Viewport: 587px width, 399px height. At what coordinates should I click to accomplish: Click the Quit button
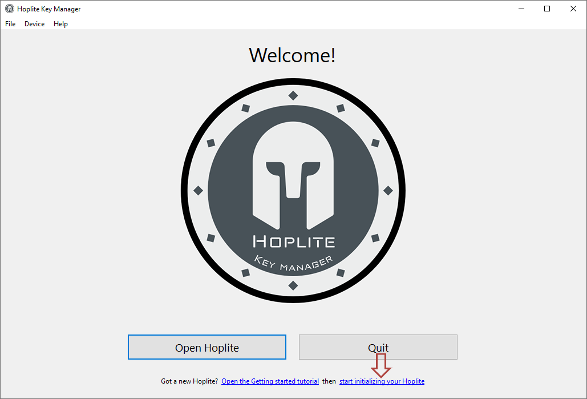coord(378,347)
